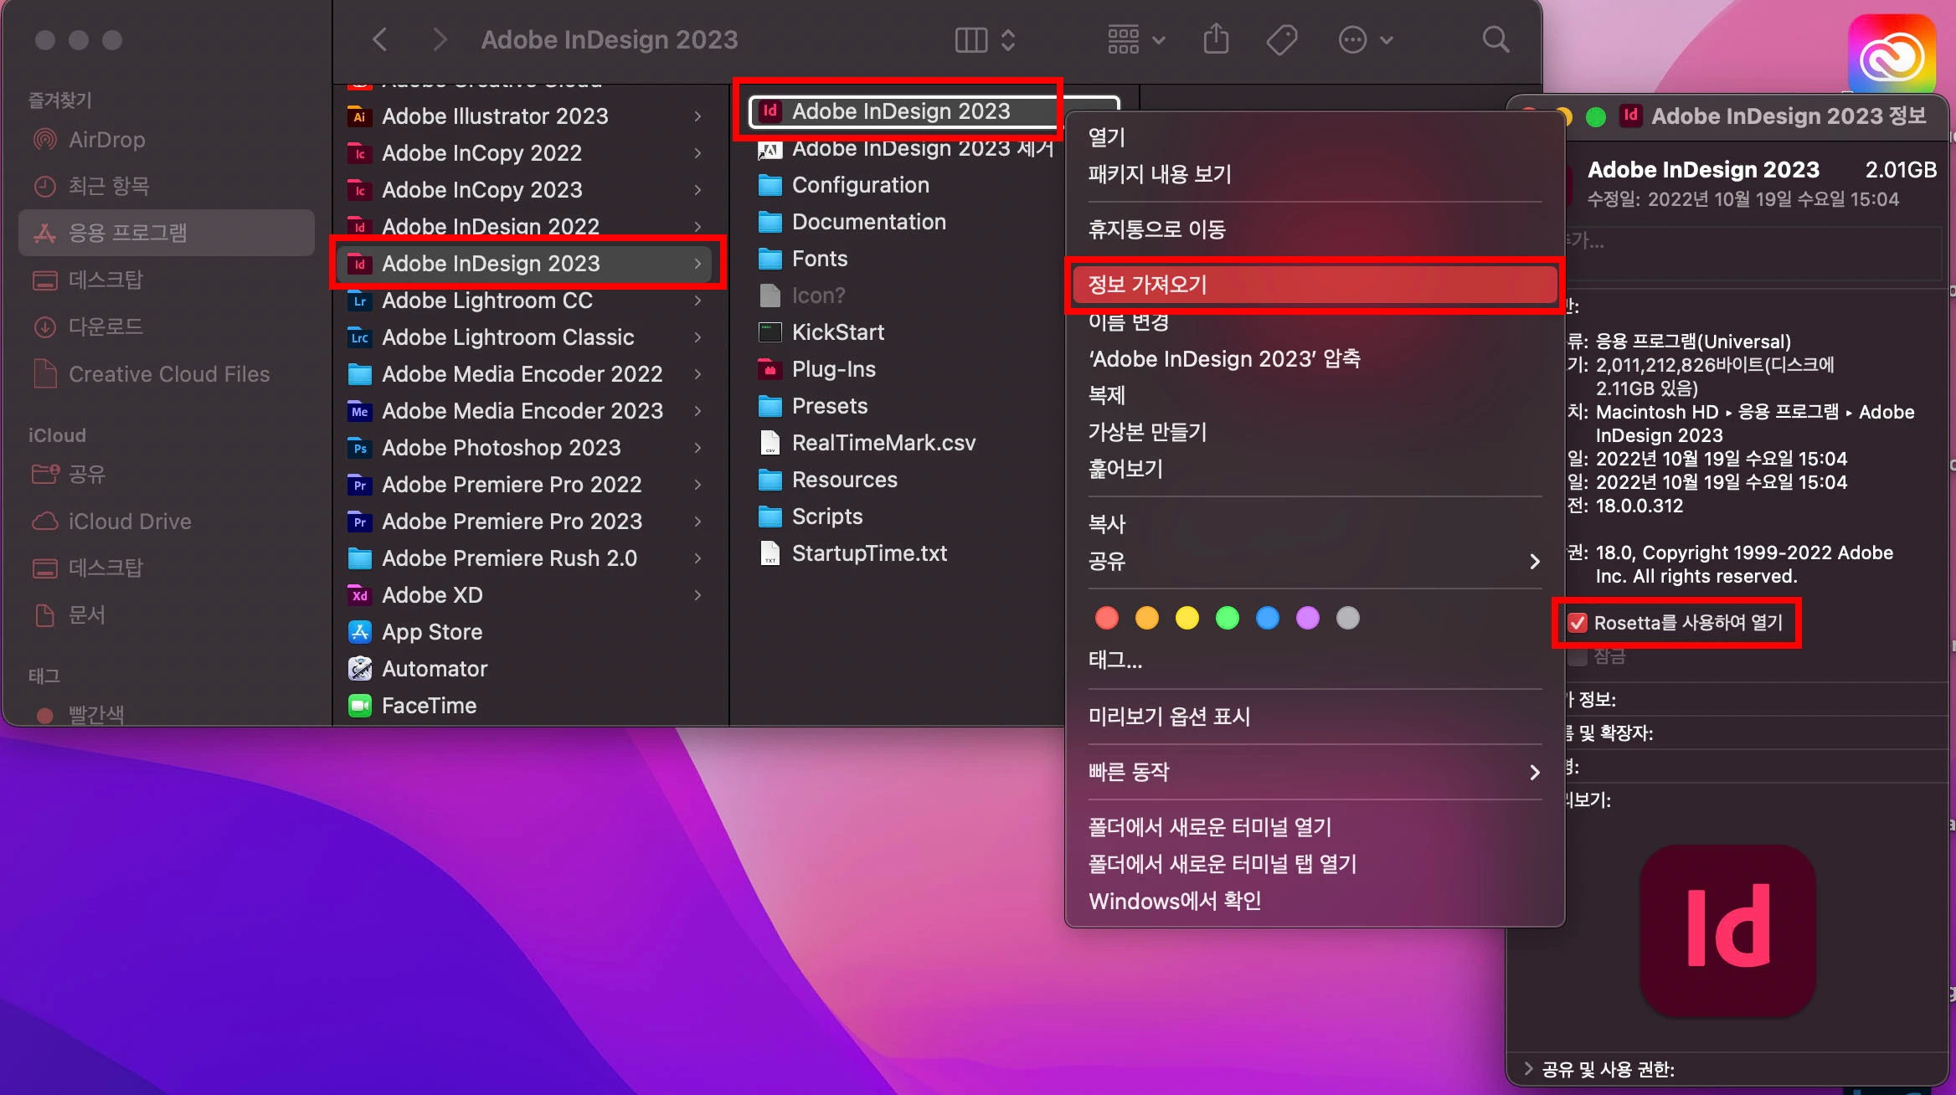Viewport: 1956px width, 1095px height.
Task: Open the 빠른 동작 submenu arrow
Action: 1534,772
